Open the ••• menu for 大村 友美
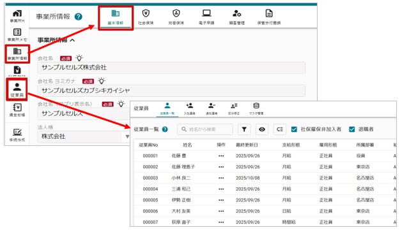The width and height of the screenshot is (400, 230). pos(221,211)
